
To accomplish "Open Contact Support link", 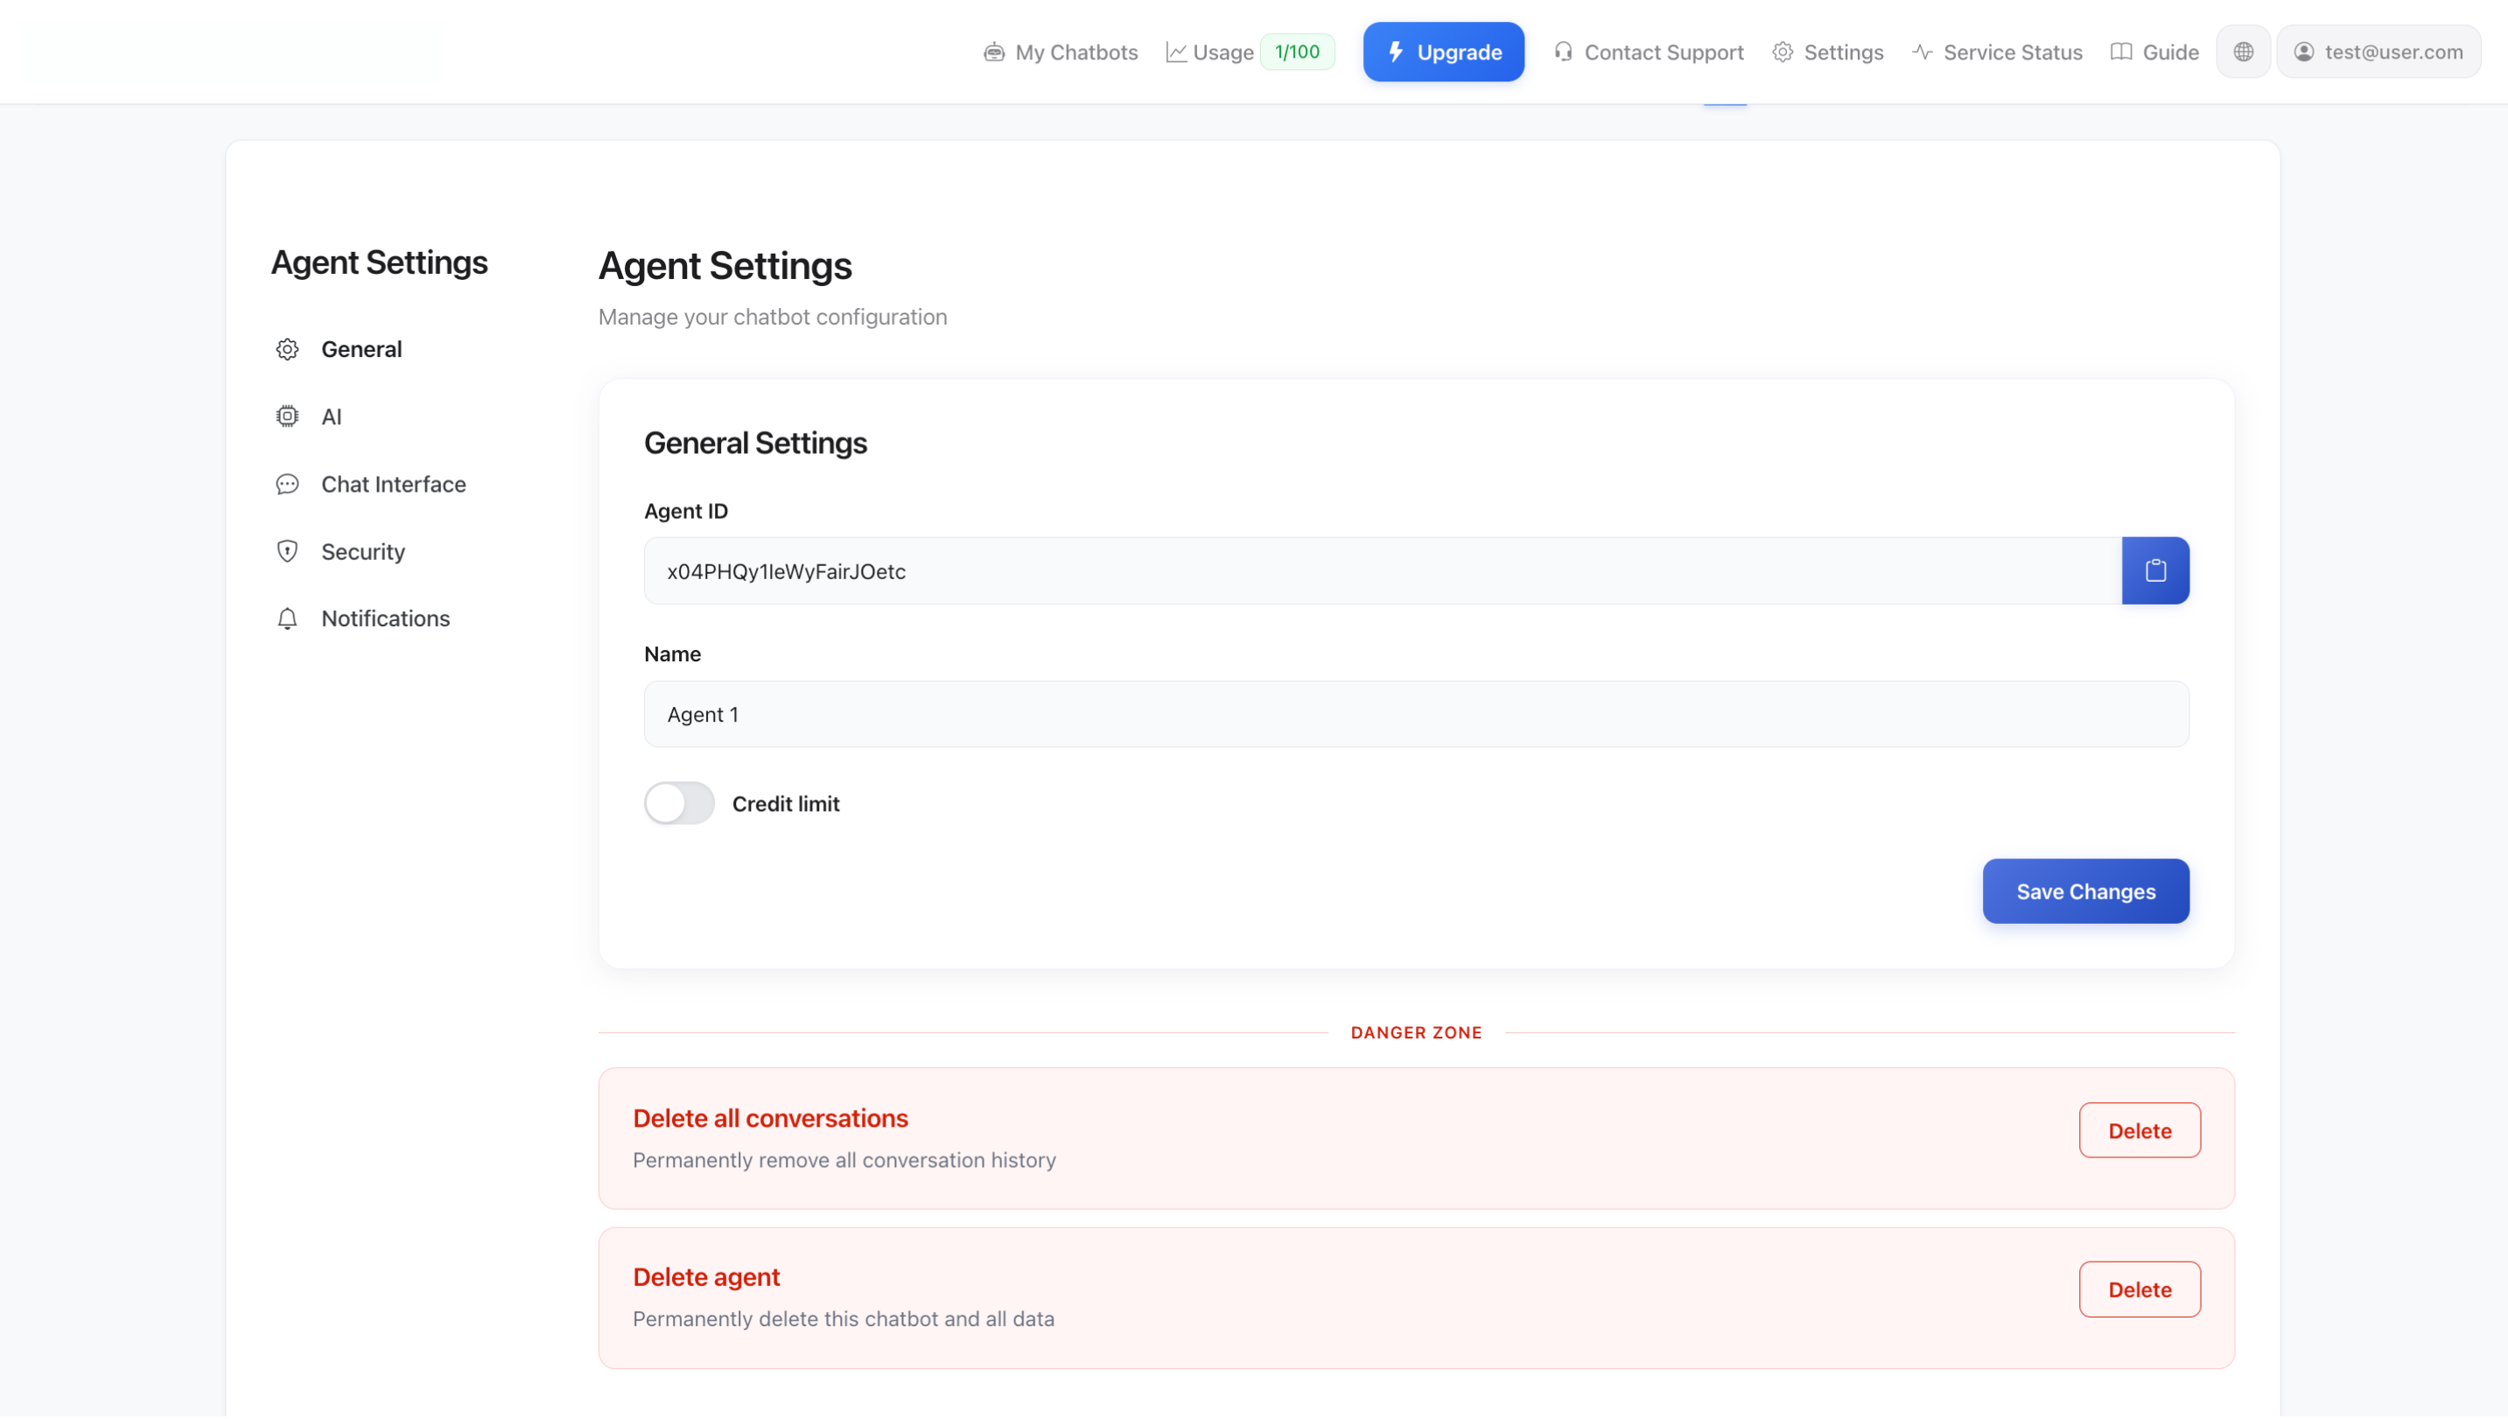I will tap(1649, 52).
